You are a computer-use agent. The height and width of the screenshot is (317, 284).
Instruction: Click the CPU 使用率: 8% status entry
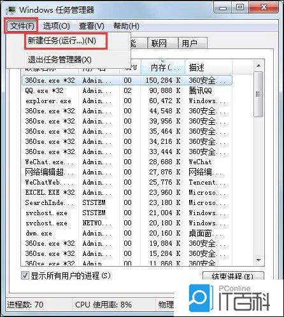coord(103,305)
